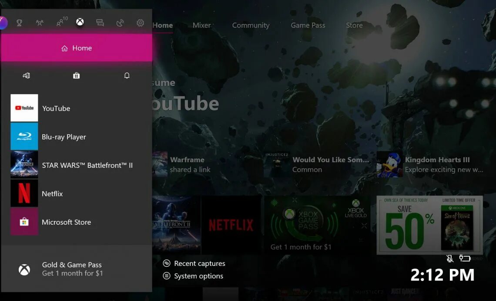Select the profile gamerpic avatar

3,23
